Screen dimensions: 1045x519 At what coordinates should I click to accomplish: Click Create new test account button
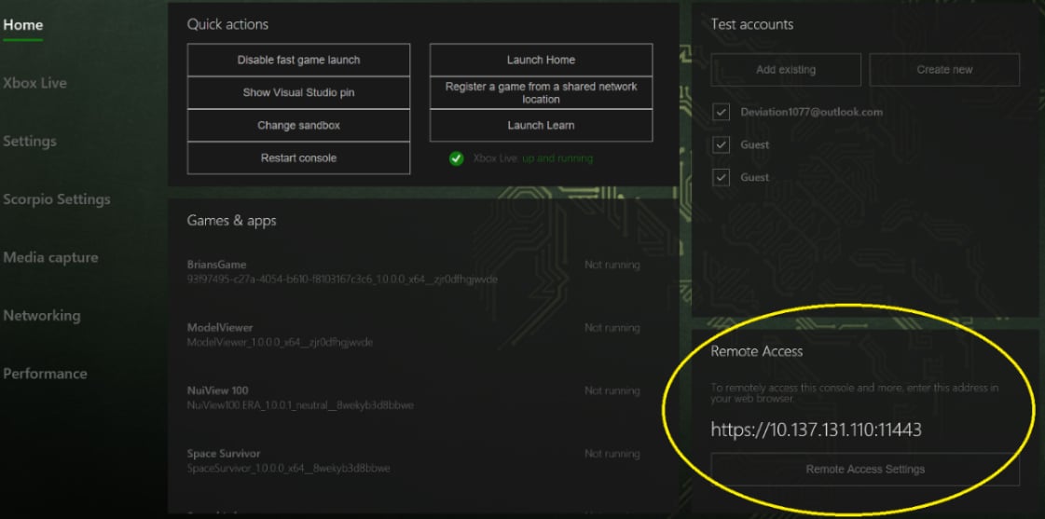944,69
